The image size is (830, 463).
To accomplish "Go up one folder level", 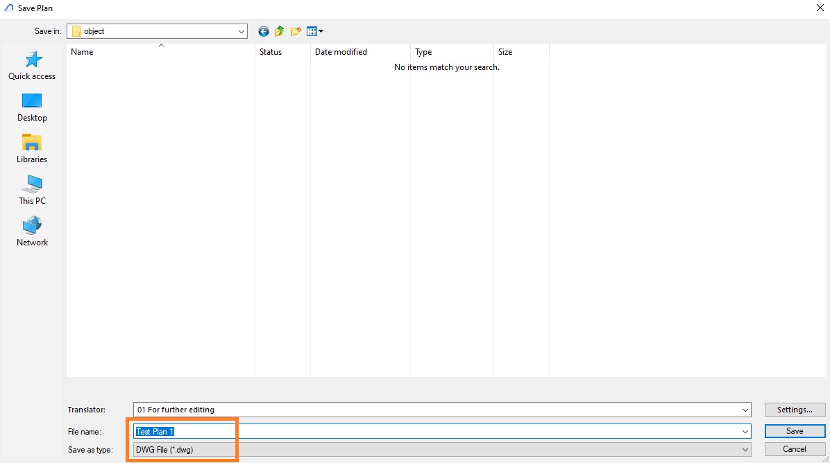I will pyautogui.click(x=279, y=32).
